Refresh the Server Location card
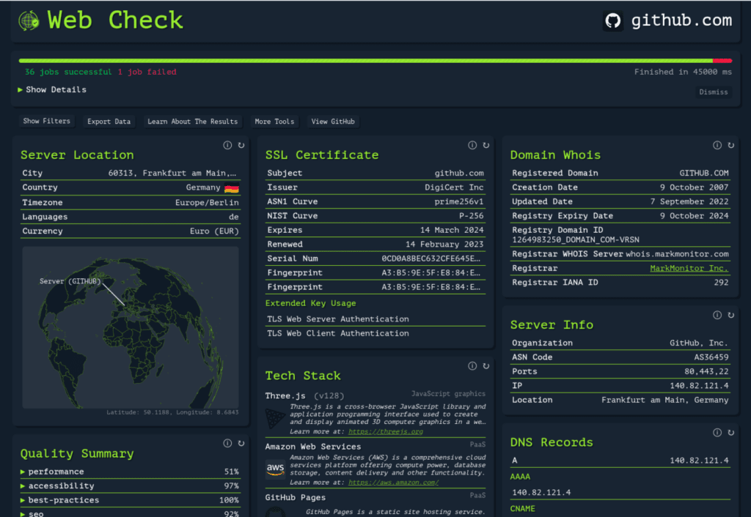 241,145
